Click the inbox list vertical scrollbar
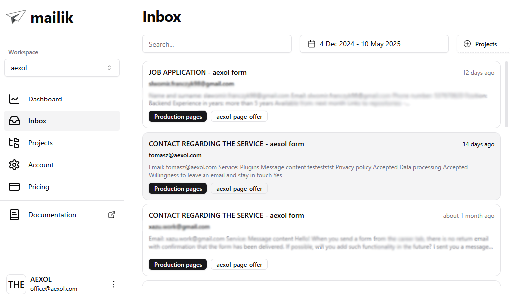This screenshot has width=510, height=300. [507, 95]
